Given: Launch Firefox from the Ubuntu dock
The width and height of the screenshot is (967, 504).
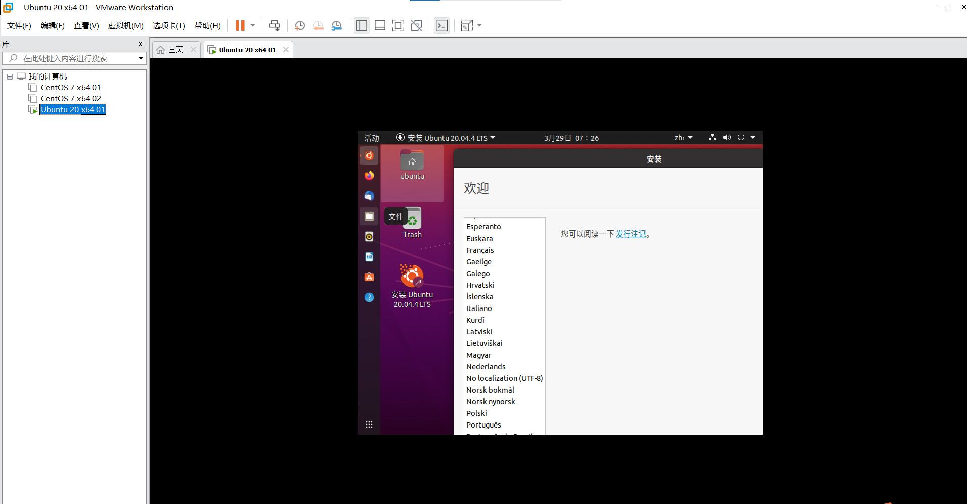Looking at the screenshot, I should point(369,175).
